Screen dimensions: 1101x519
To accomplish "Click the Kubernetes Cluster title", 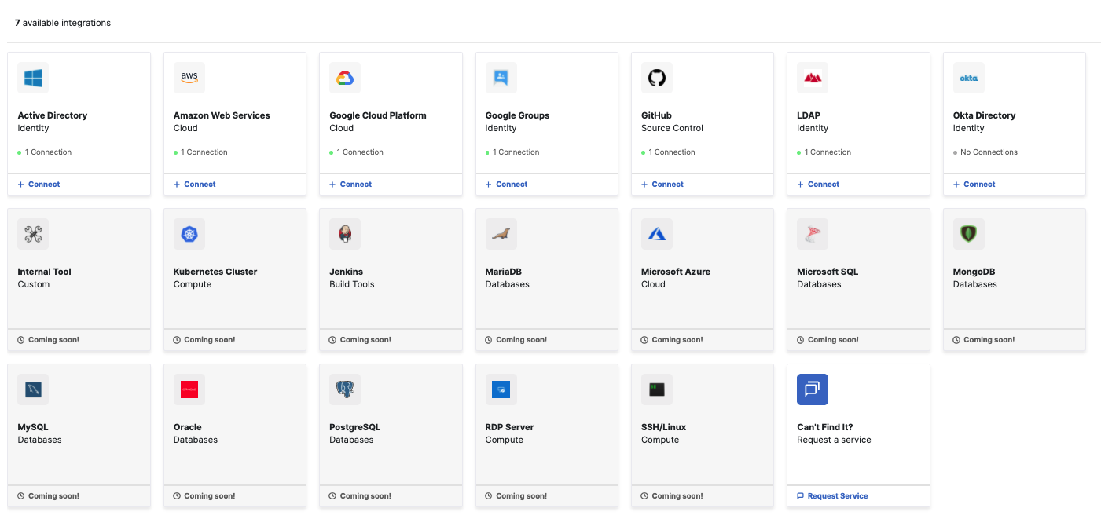I will pyautogui.click(x=215, y=272).
